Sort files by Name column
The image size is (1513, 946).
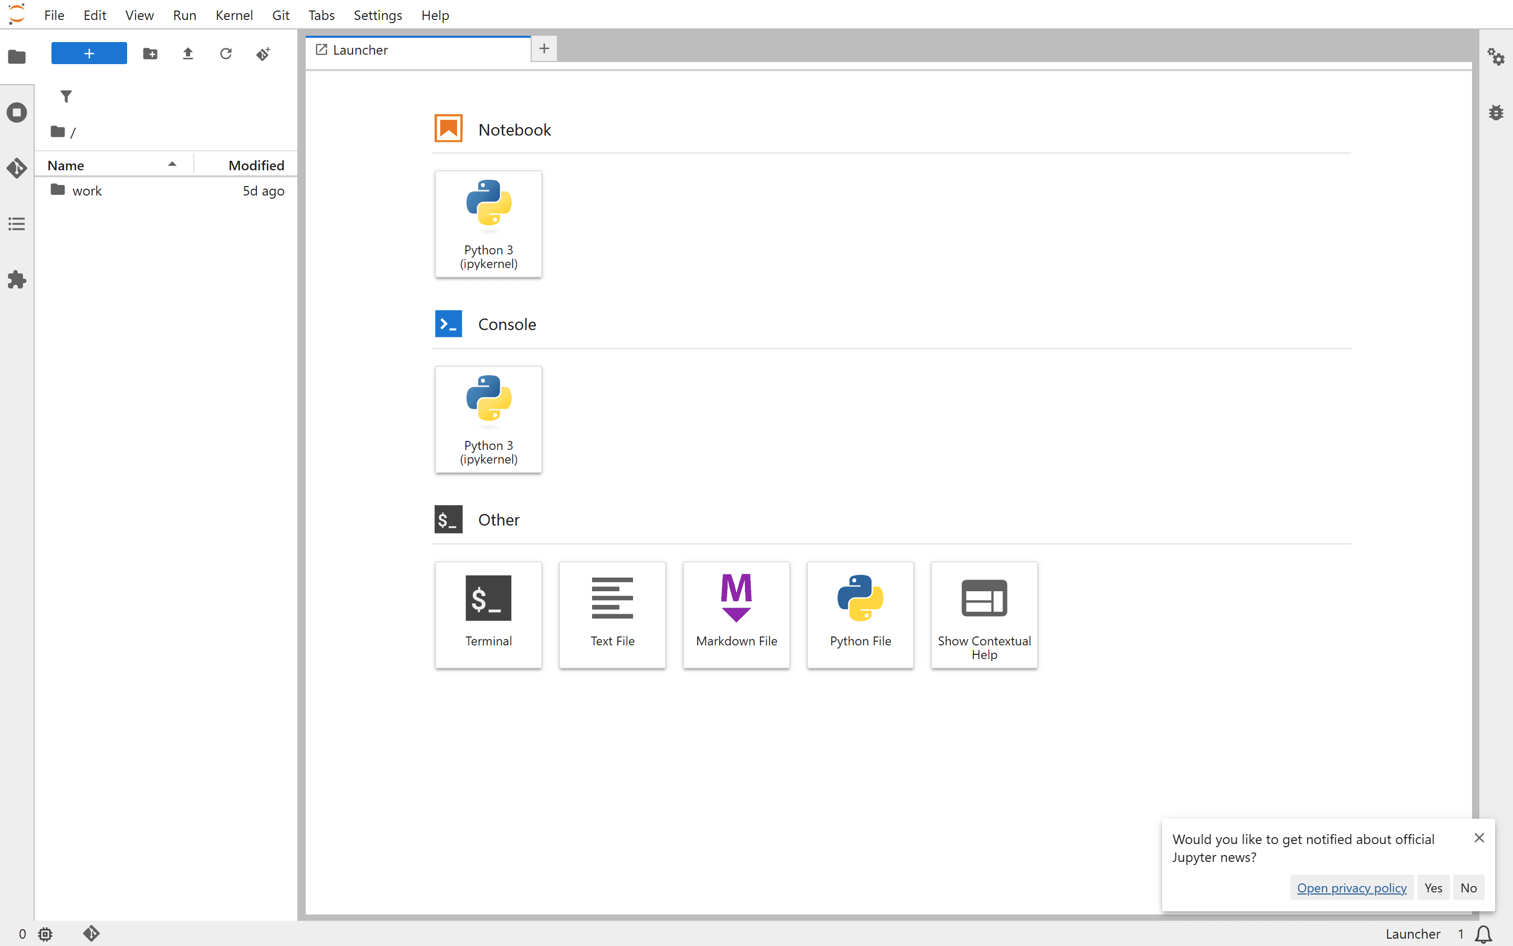click(x=113, y=165)
